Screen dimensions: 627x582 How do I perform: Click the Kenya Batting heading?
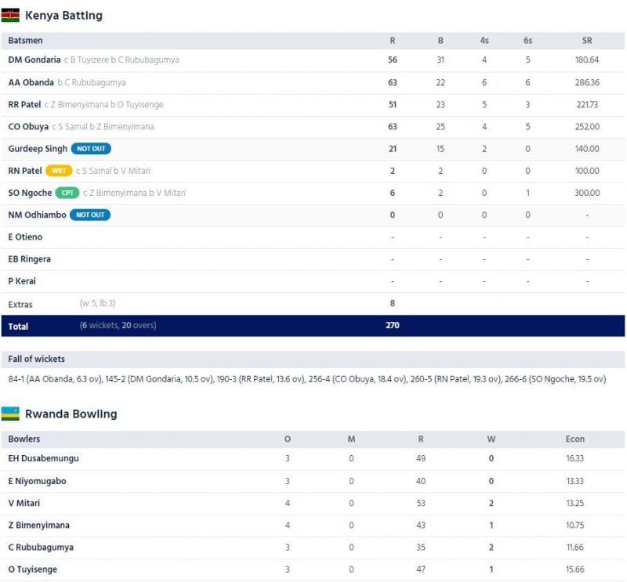[63, 16]
